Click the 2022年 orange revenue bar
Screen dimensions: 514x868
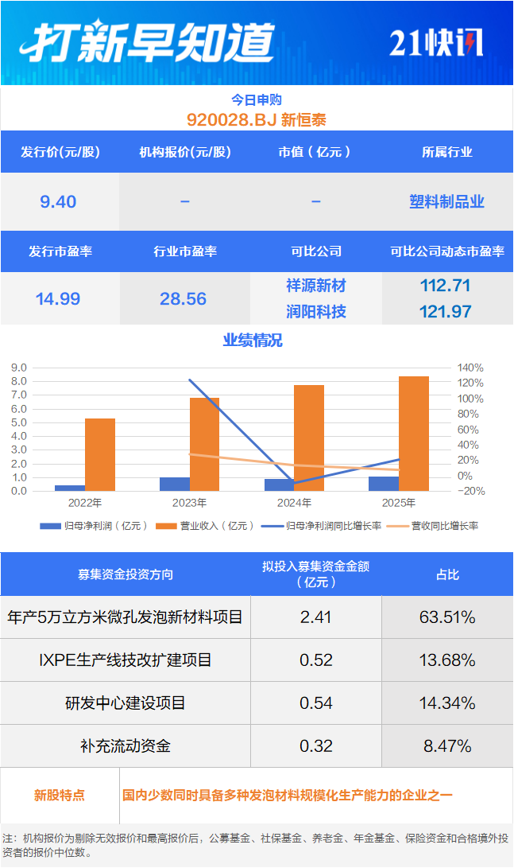click(100, 454)
